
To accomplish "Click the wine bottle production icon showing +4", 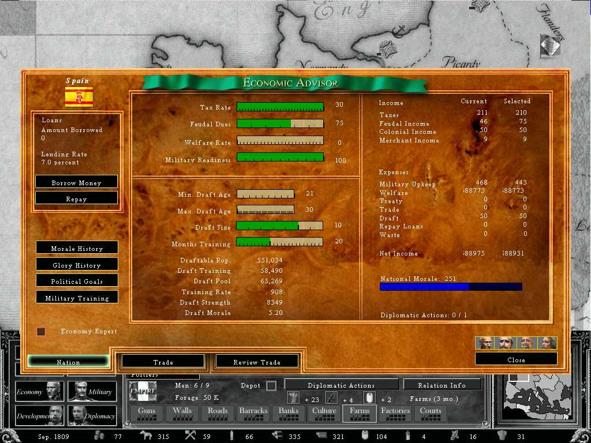I will click(x=331, y=397).
